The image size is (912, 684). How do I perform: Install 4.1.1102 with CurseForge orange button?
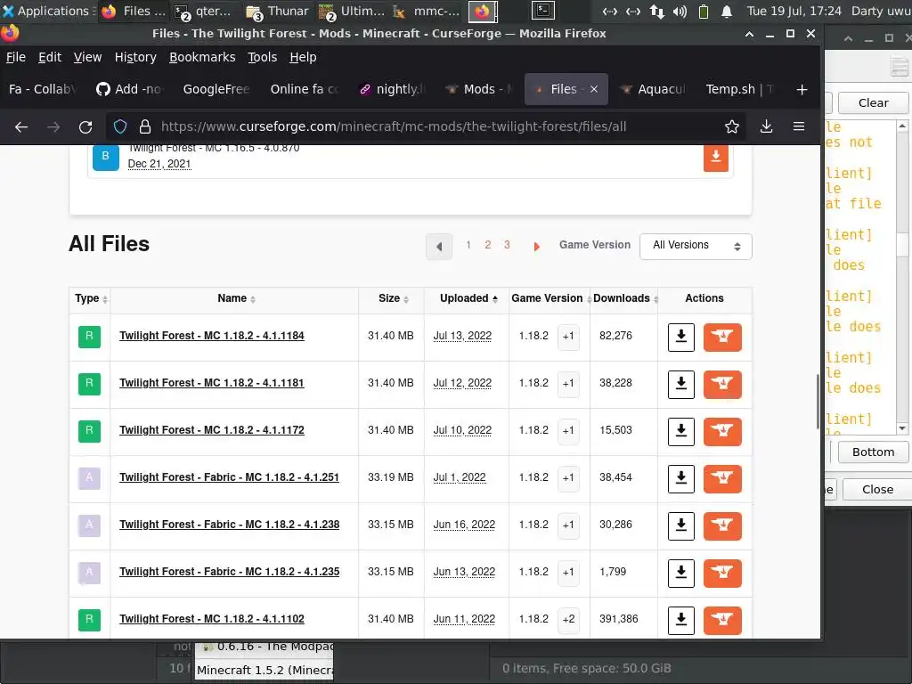(722, 620)
